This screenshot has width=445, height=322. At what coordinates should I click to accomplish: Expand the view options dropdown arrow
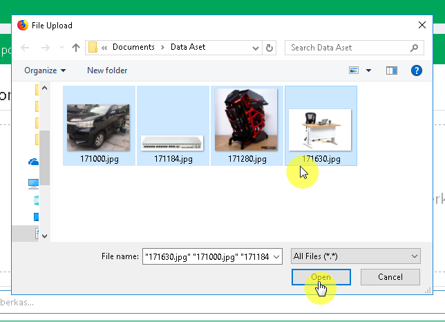(x=368, y=70)
